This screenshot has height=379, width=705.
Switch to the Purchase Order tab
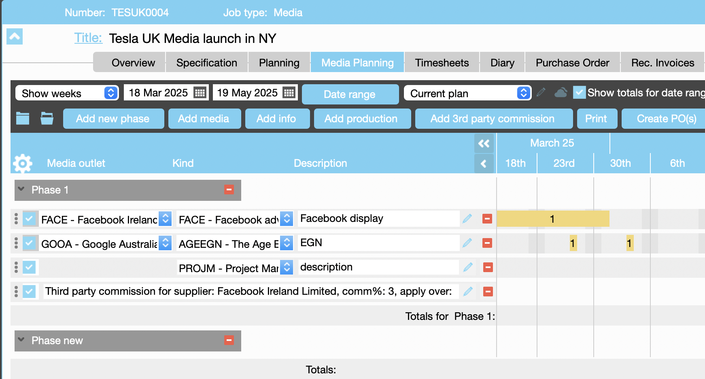(x=573, y=62)
